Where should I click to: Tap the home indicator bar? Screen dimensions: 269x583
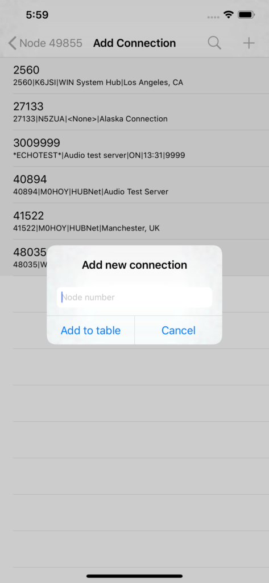click(x=134, y=576)
